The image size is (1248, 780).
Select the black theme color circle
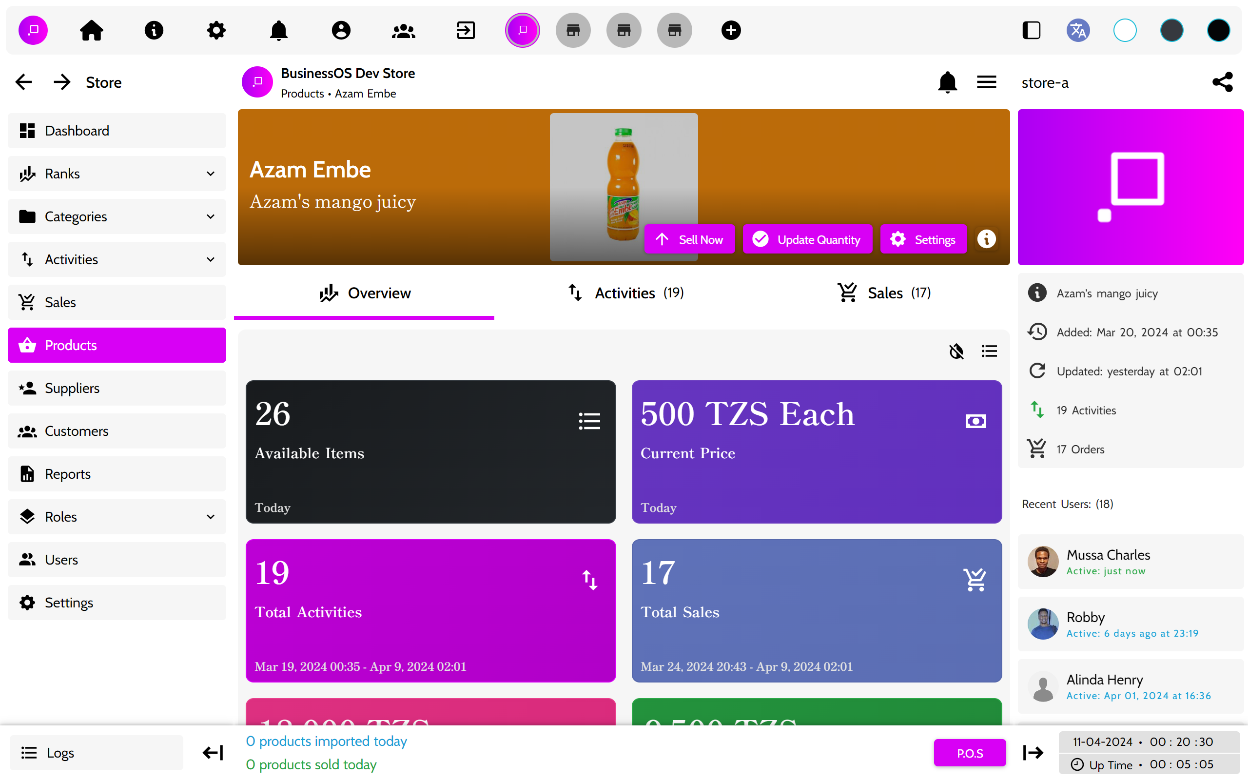click(x=1218, y=30)
